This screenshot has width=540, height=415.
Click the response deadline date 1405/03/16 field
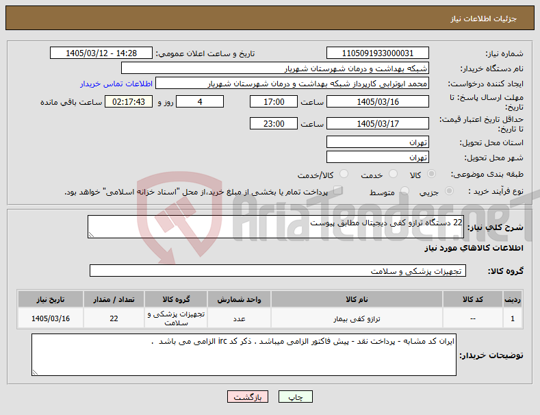[x=377, y=101]
